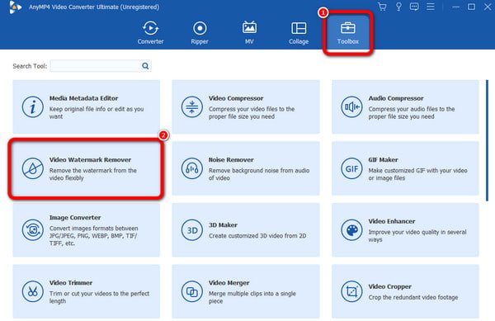Select the Toolbox tab

coord(348,33)
